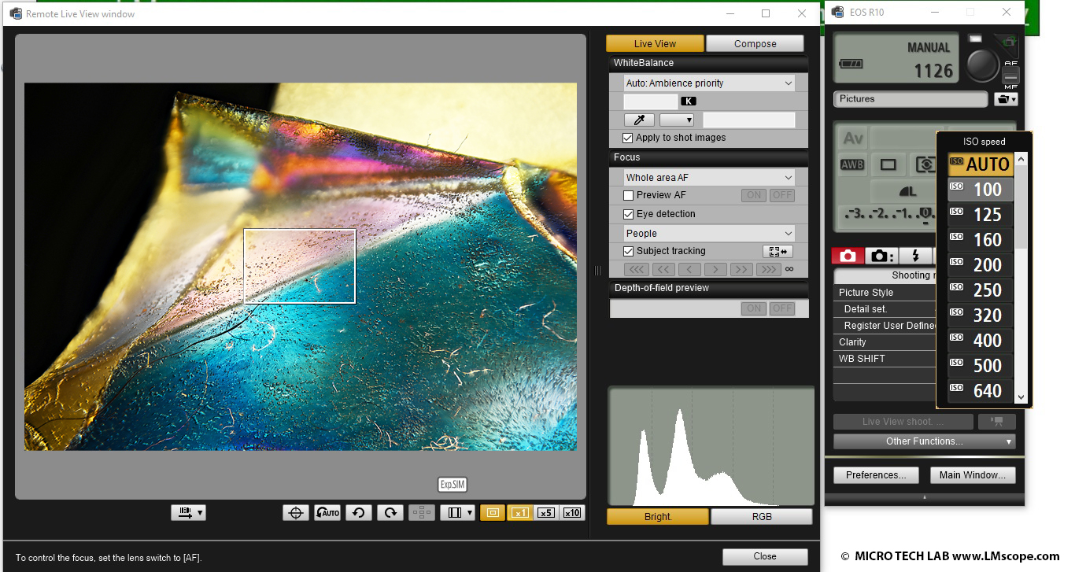1075x572 pixels.
Task: Disable Apply to shot images checkbox
Action: (x=628, y=138)
